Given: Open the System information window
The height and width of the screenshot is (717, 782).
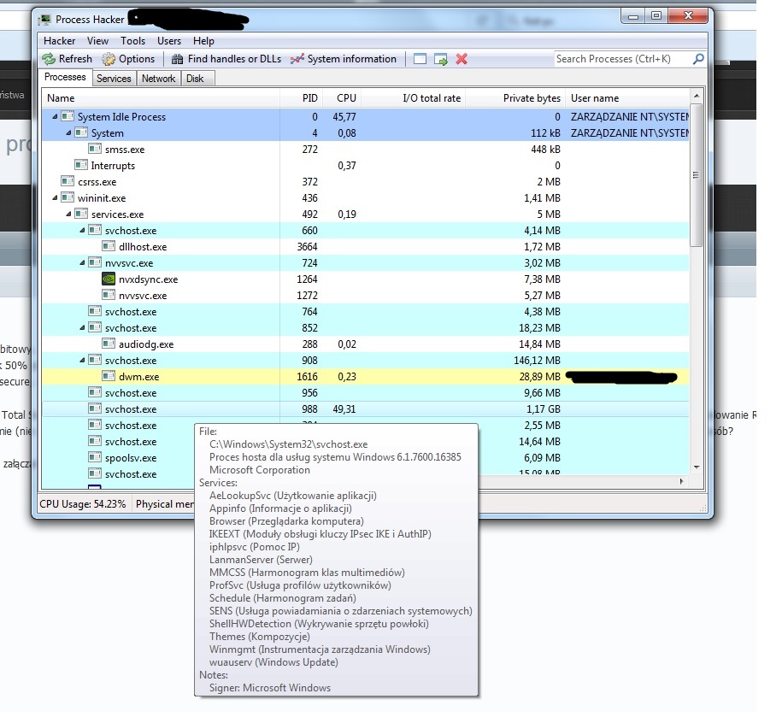Looking at the screenshot, I should coord(343,59).
